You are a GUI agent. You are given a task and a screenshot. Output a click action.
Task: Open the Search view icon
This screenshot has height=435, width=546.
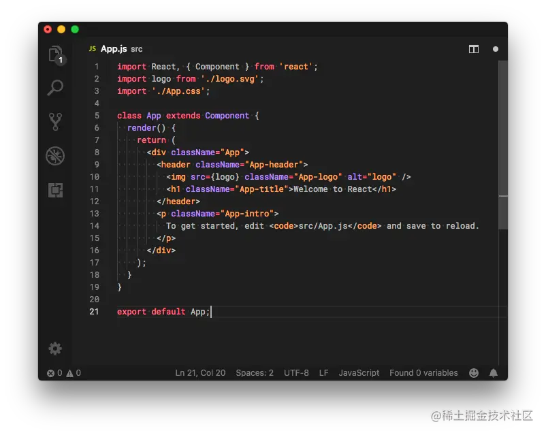tap(55, 87)
